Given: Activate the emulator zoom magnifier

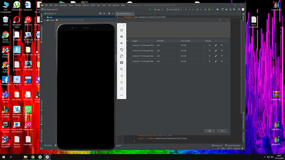Looking at the screenshot, I should point(121,69).
